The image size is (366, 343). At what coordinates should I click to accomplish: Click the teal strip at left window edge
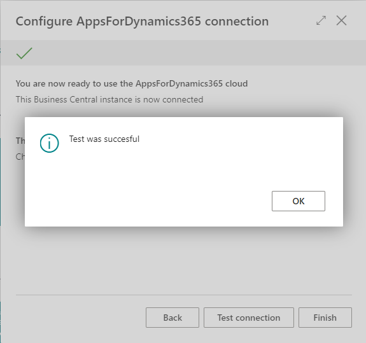[x=0, y=182]
